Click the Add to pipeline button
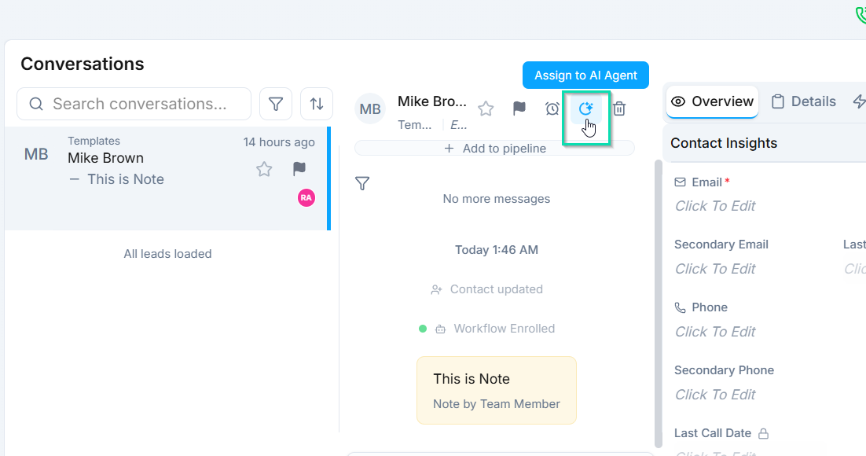Screen dimensions: 866x456 pyautogui.click(x=495, y=148)
